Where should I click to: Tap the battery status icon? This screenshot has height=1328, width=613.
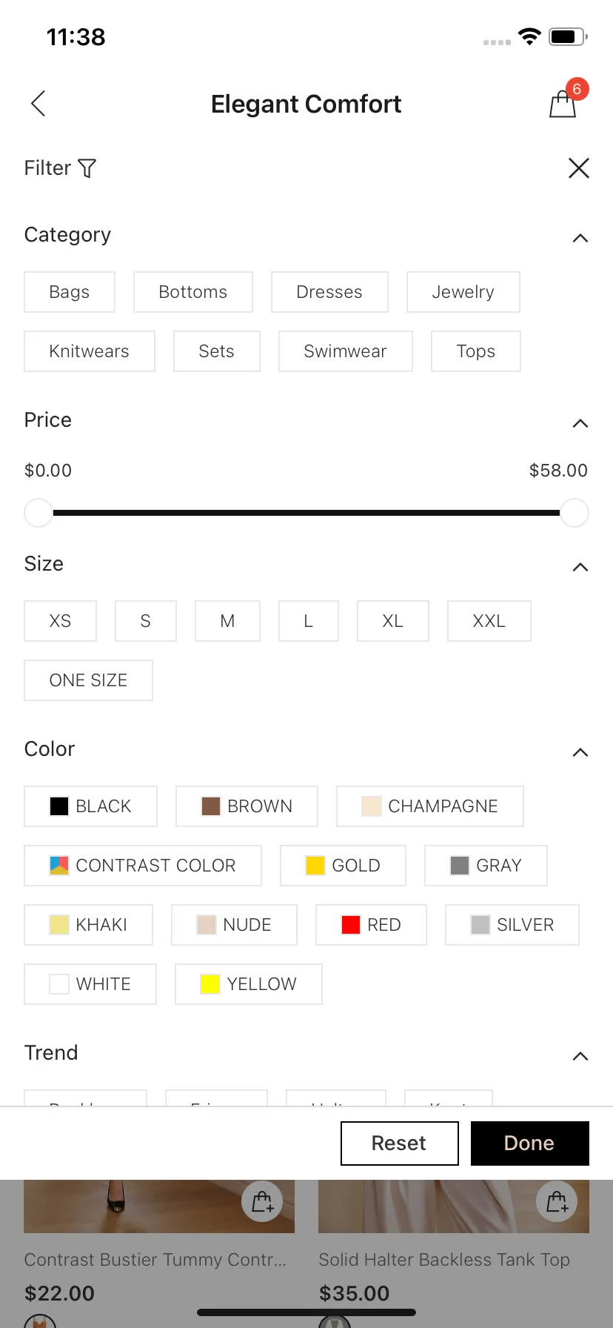point(568,36)
